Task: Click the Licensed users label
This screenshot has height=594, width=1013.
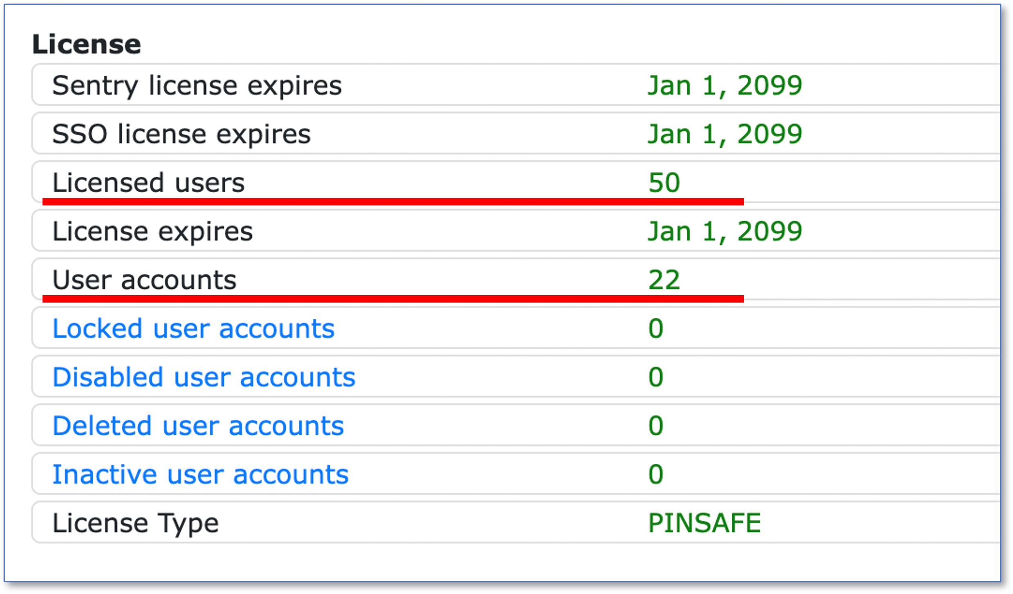Action: 148,182
